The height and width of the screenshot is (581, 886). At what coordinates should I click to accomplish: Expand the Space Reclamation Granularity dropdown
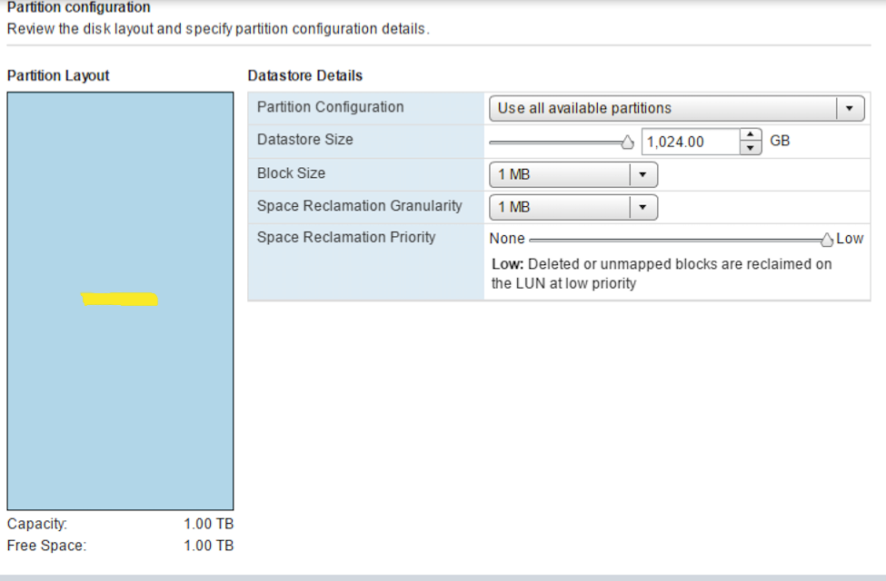560,207
